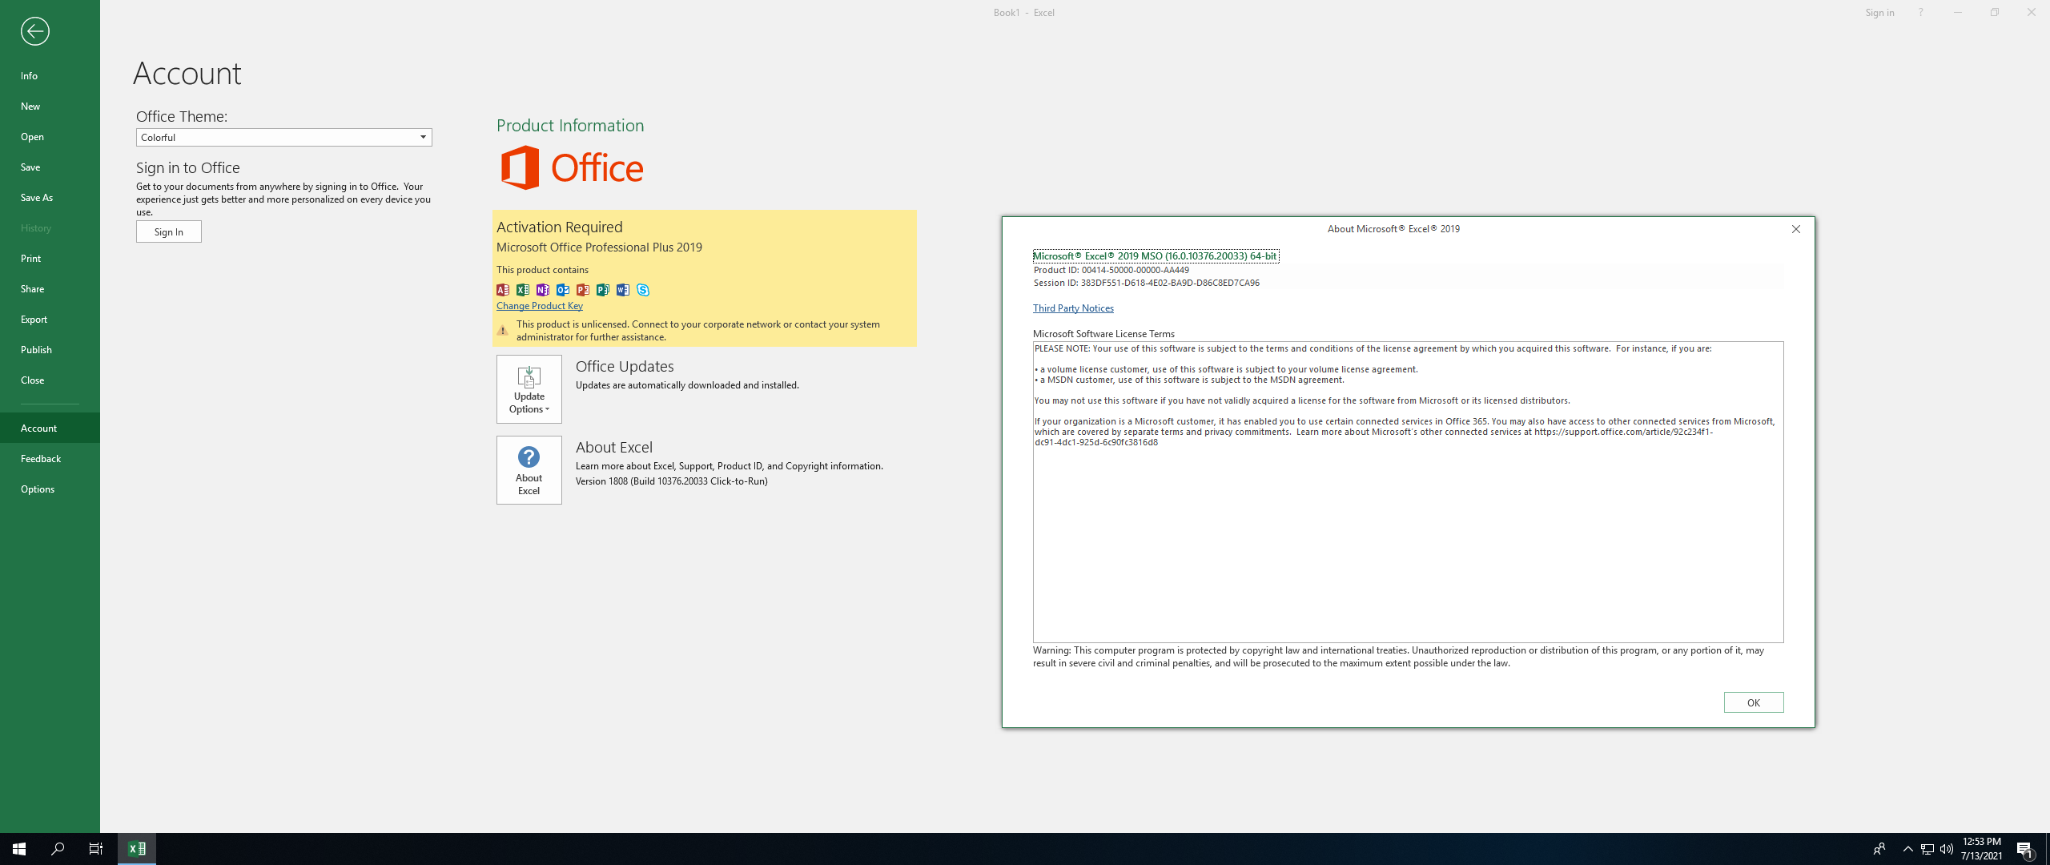Open the Publish page
The image size is (2050, 865).
click(50, 349)
